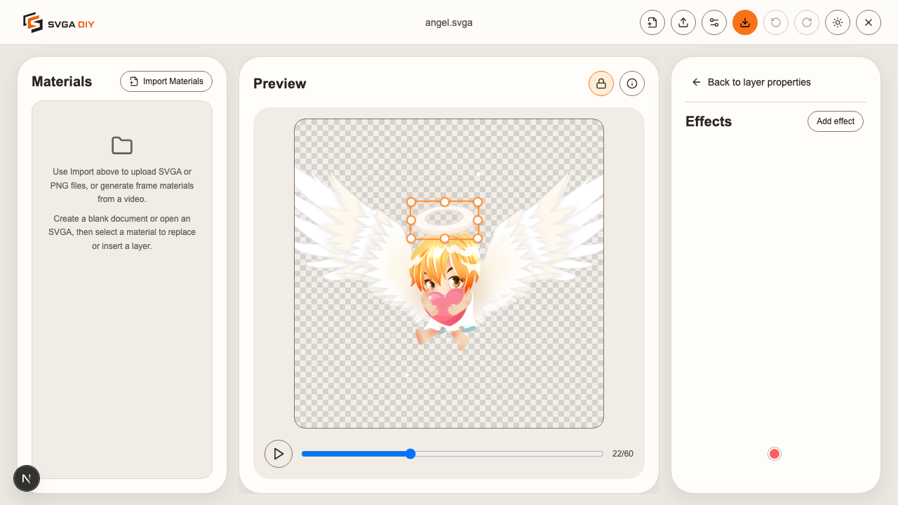Click the bottom-right resize handle of the halo selection
The height and width of the screenshot is (505, 898).
[x=478, y=238]
